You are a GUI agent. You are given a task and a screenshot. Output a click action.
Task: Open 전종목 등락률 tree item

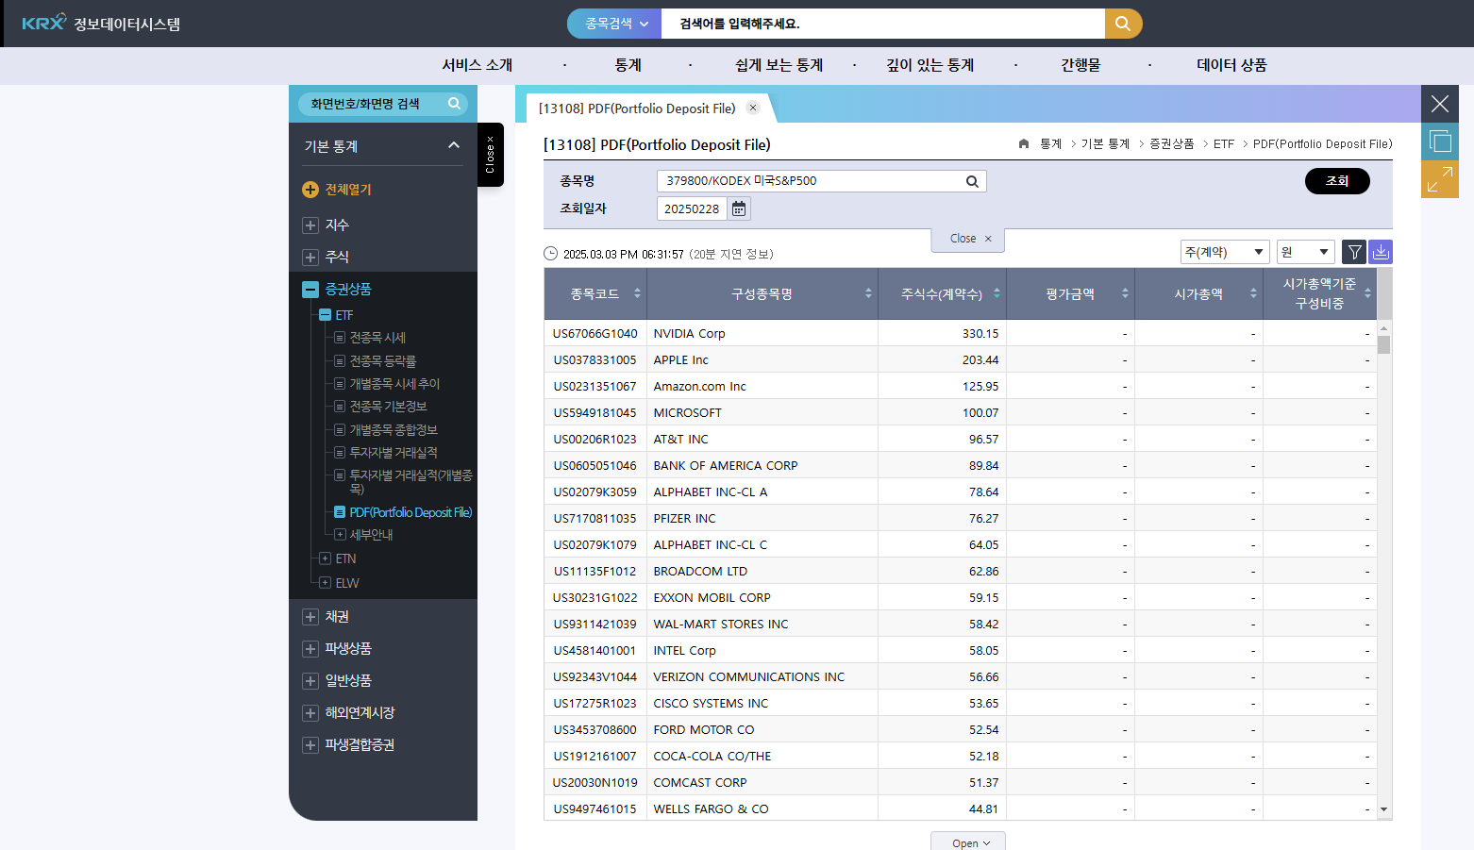pos(382,361)
